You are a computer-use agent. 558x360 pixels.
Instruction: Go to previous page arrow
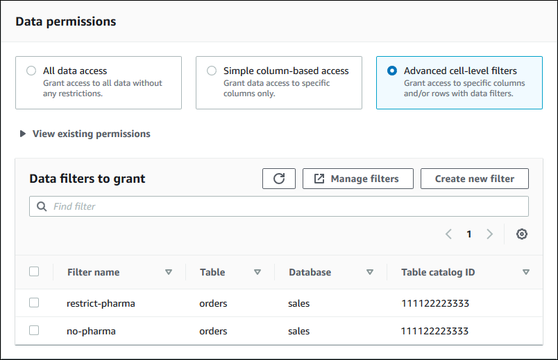pos(448,234)
